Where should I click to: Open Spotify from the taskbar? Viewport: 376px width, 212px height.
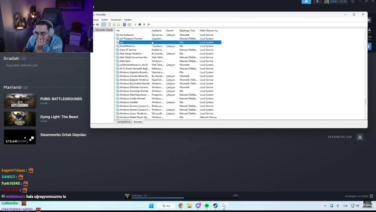click(x=207, y=206)
